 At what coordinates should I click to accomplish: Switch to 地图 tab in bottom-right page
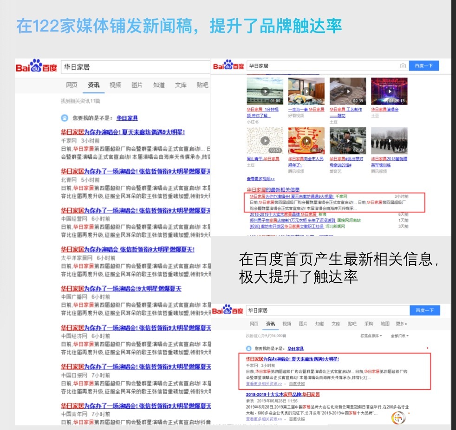pos(385,324)
